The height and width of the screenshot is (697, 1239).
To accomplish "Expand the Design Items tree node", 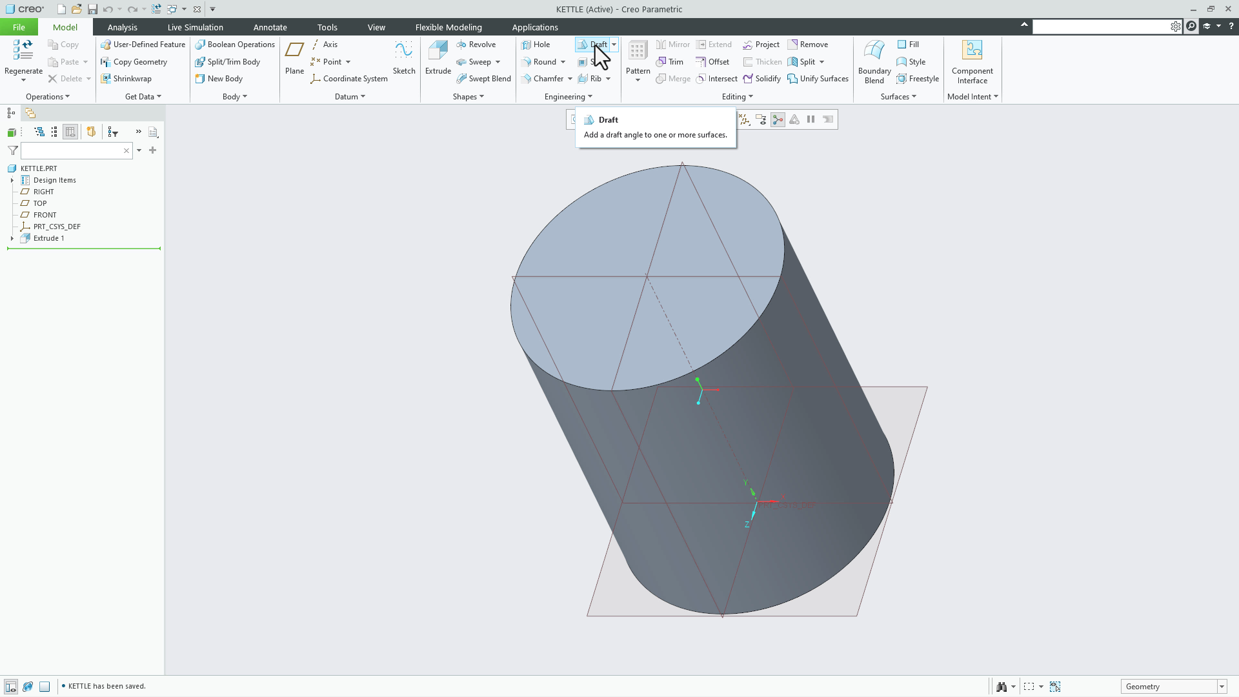I will tap(12, 180).
